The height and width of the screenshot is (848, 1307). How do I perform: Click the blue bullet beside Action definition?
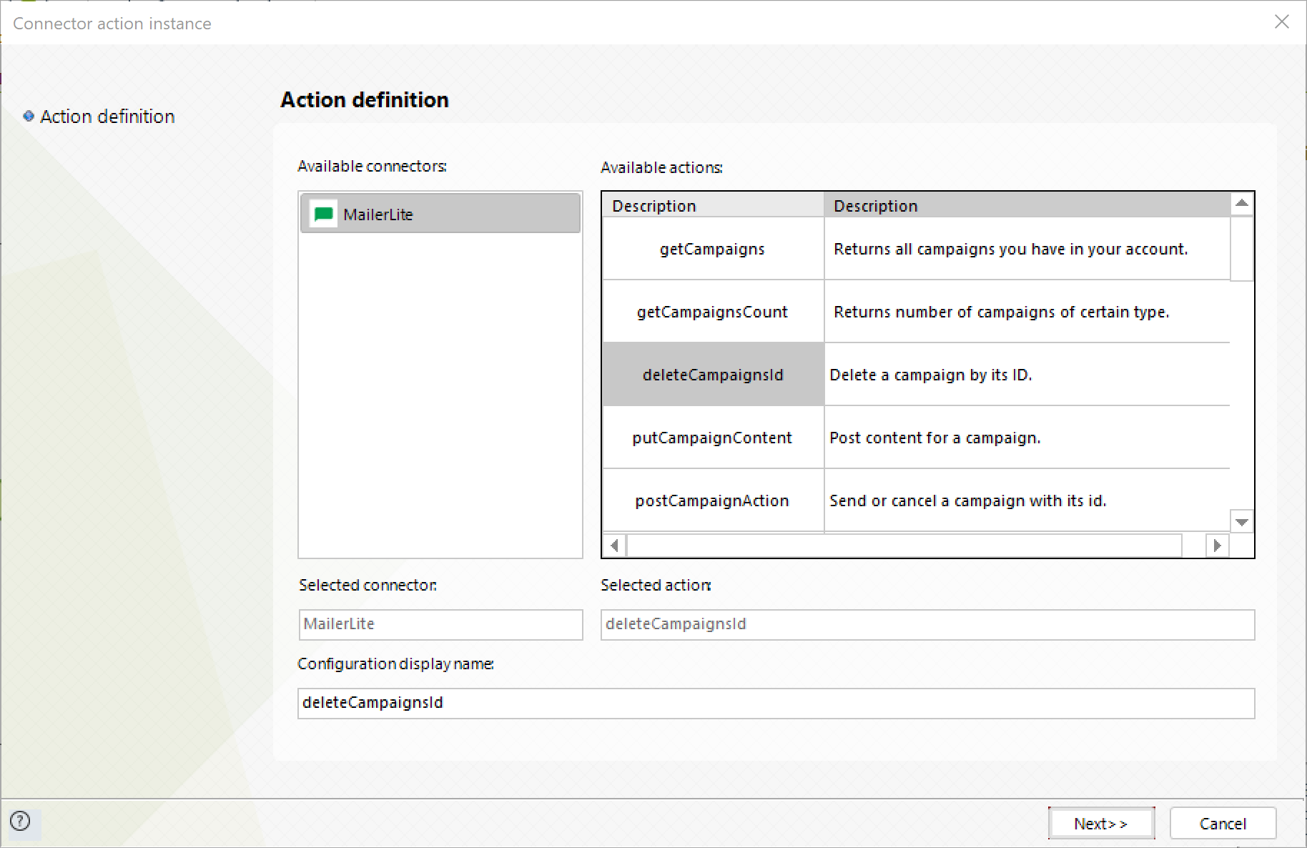(29, 116)
